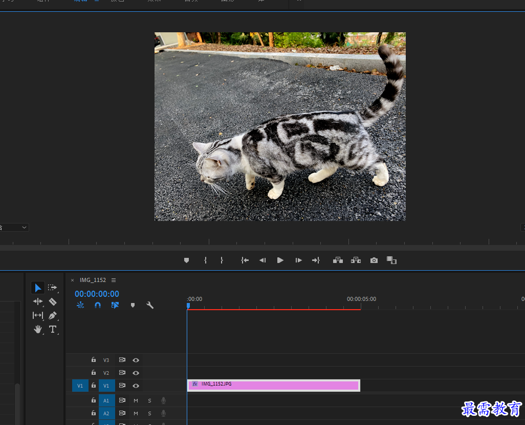The width and height of the screenshot is (525, 425).
Task: Select the Type tool
Action: point(53,330)
